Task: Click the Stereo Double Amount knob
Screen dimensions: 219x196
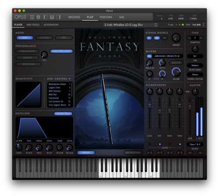Action: 176,38
